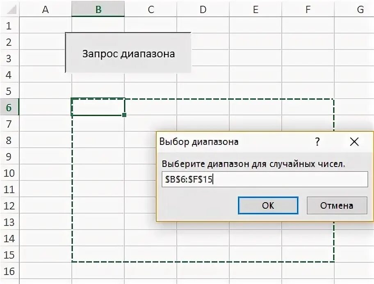Select row 1 header

[x=9, y=25]
